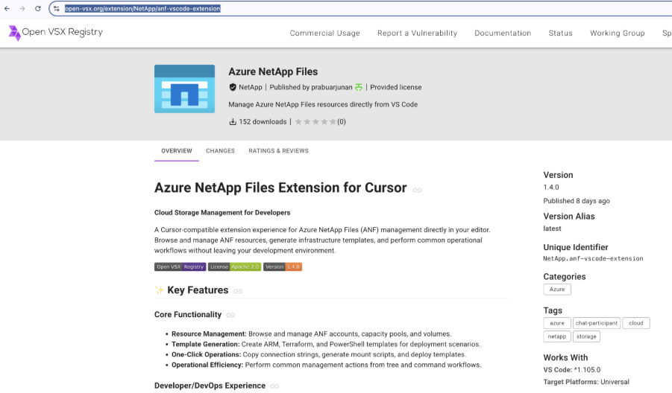Click the NetApp.anf-vscode-extension identifier text
The width and height of the screenshot is (672, 393).
point(593,259)
